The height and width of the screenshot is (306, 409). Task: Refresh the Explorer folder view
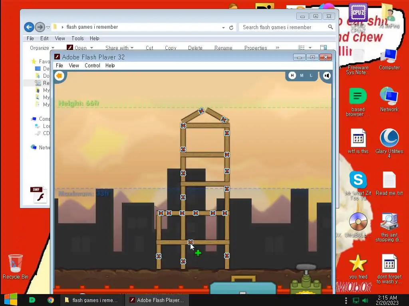tap(231, 27)
